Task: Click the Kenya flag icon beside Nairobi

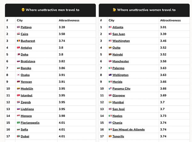Action: click(110, 54)
